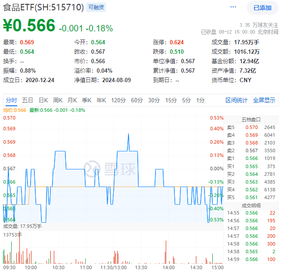
Task: Open 区间统计 range statistics
Action: click(236, 100)
